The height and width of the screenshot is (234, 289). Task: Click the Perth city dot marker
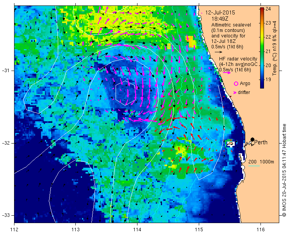coord(253,139)
